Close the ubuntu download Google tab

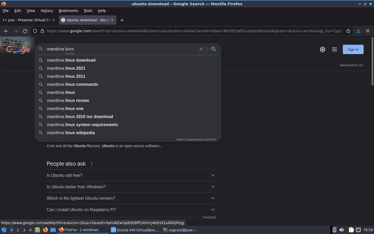point(112,20)
